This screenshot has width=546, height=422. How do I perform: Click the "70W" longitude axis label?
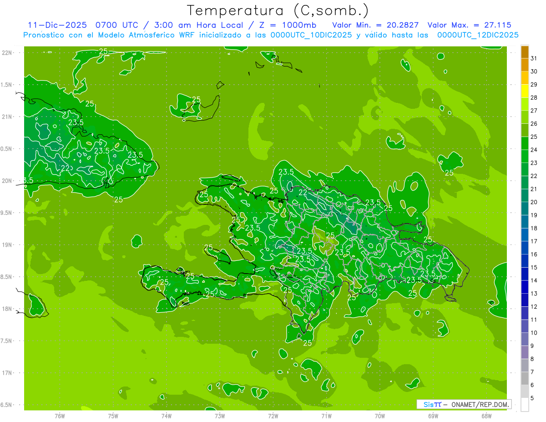[379, 416]
